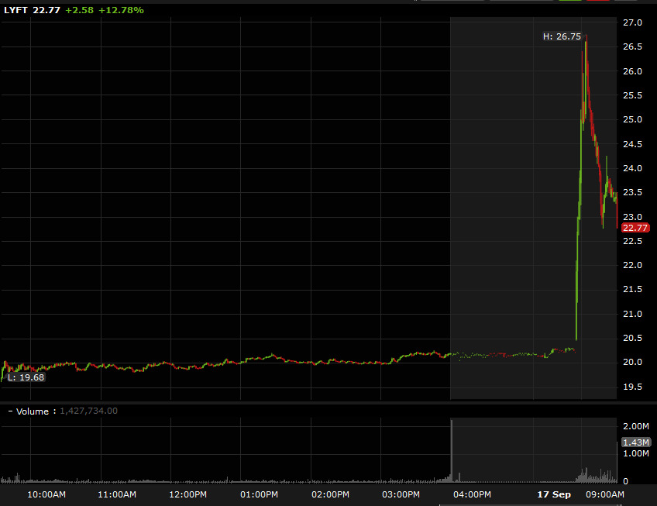Image resolution: width=657 pixels, height=506 pixels.
Task: Click the 1.43M volume axis tag
Action: click(x=635, y=442)
